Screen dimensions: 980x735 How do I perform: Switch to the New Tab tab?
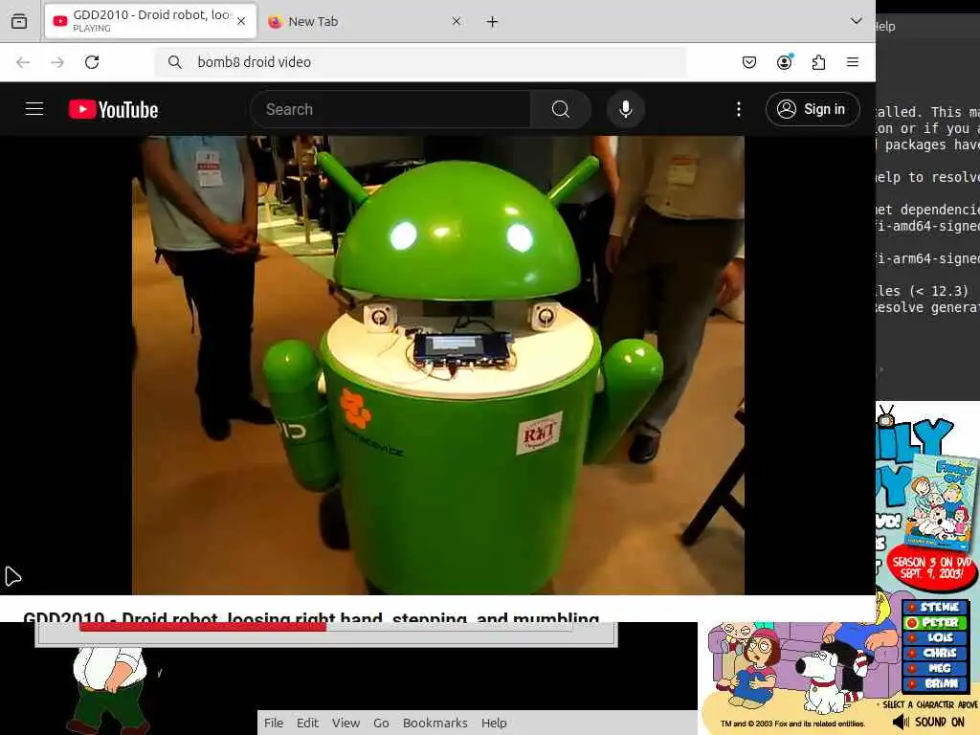tap(365, 21)
